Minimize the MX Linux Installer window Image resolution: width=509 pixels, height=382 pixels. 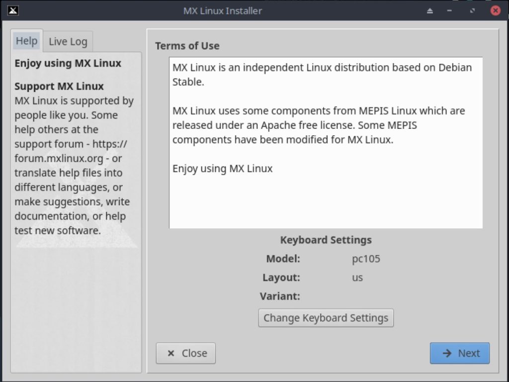pyautogui.click(x=449, y=11)
